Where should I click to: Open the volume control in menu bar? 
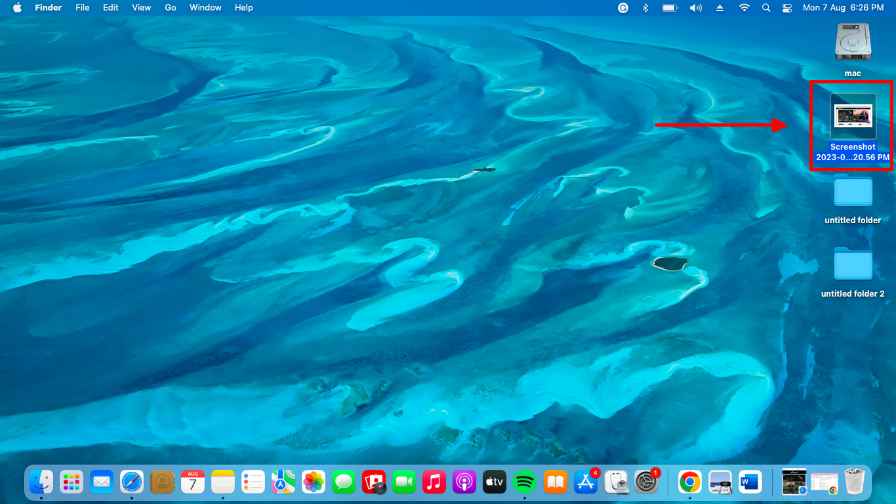click(x=695, y=7)
